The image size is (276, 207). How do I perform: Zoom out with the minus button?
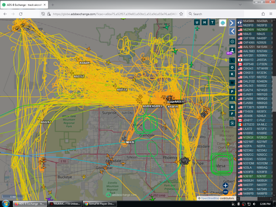coord(226,192)
